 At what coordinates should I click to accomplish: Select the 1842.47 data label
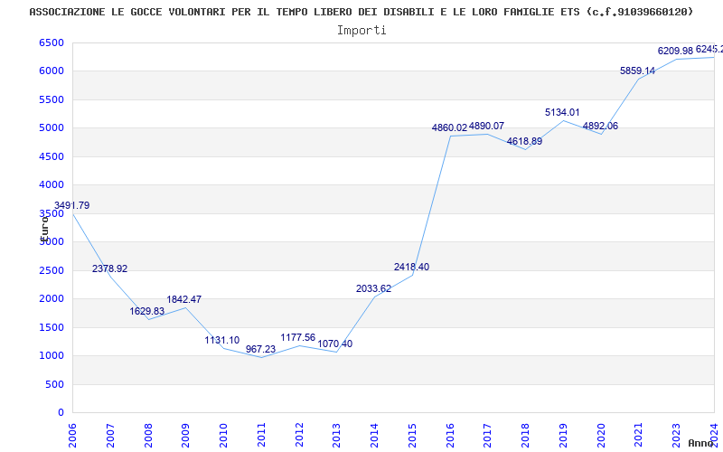pyautogui.click(x=184, y=300)
